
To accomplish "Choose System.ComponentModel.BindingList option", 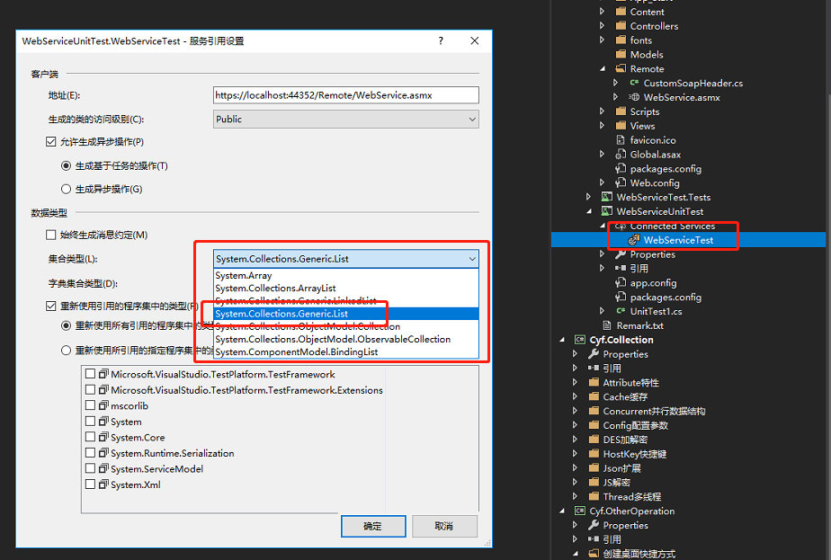I will [x=346, y=351].
